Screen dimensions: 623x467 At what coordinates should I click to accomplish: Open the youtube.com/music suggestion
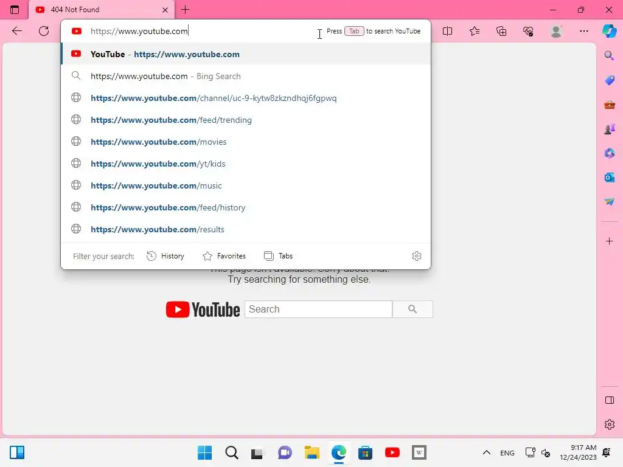coord(246,185)
